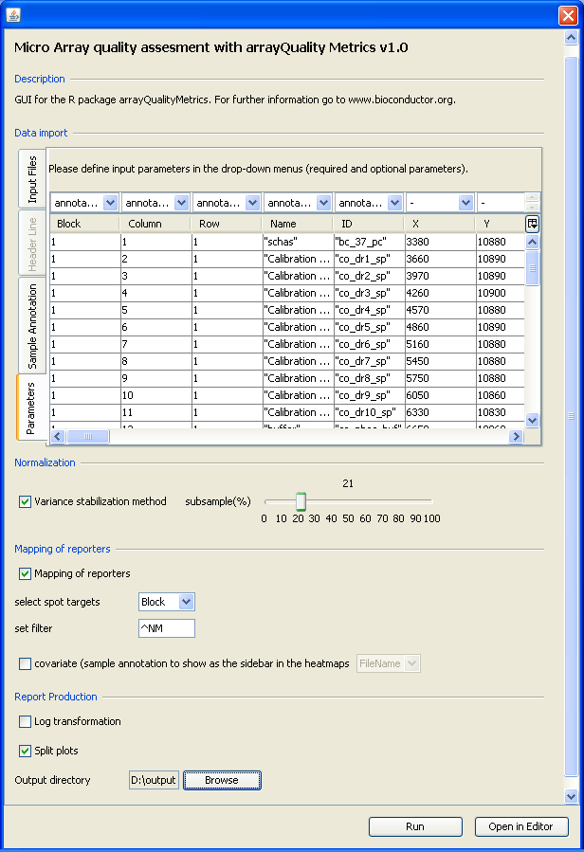Close the arrayQuality Metrics window
Screen dimensions: 584x852
point(568,15)
